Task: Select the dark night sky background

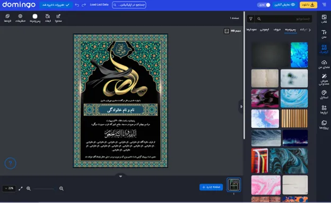Action: (x=295, y=138)
